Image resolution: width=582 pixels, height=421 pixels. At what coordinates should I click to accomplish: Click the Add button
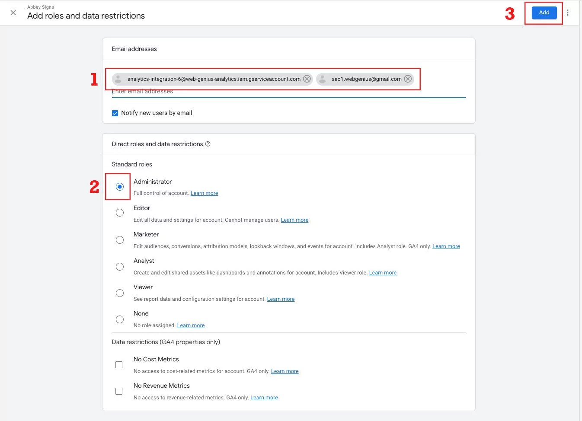point(544,13)
